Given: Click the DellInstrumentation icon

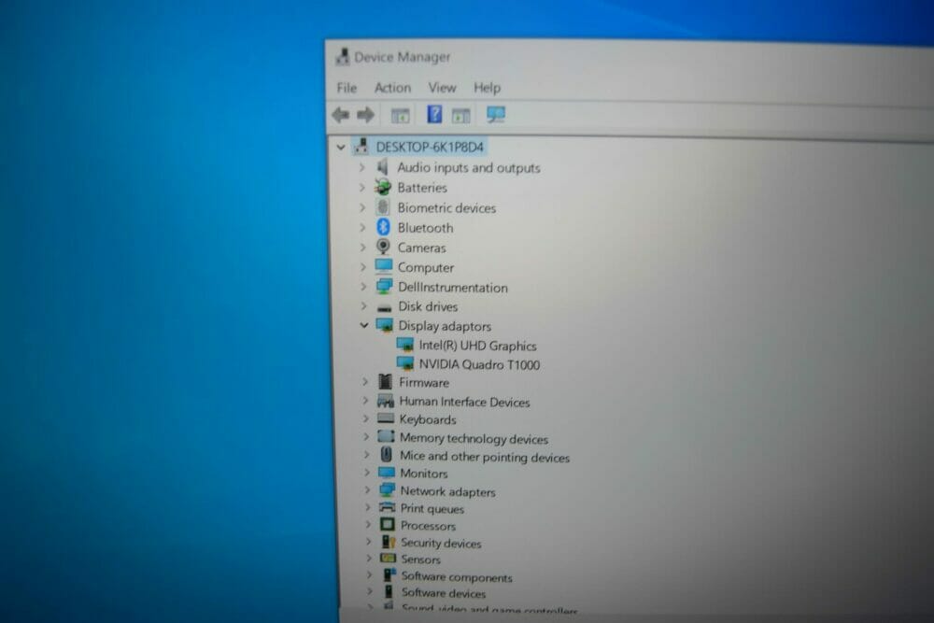Looking at the screenshot, I should [x=384, y=287].
